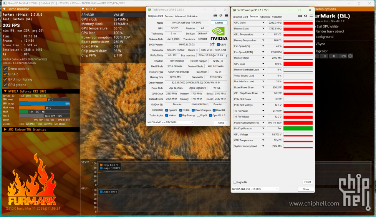Collapse the FurMark GPU-Z panel header
This screenshot has width=376, height=217.
[83, 9]
